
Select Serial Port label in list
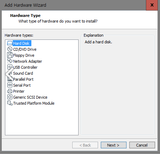pyautogui.click(x=22, y=85)
